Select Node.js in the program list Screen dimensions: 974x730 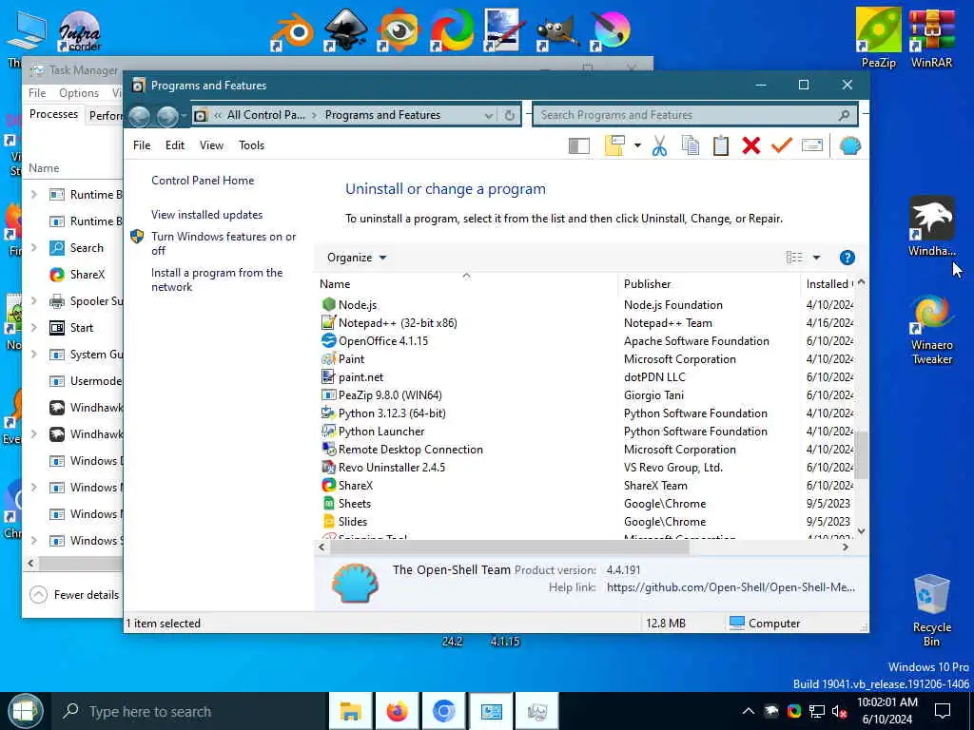point(358,305)
